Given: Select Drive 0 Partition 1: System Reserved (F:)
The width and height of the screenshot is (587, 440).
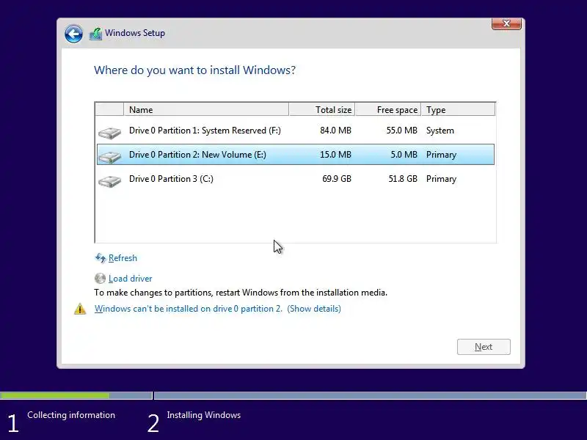Looking at the screenshot, I should point(296,131).
